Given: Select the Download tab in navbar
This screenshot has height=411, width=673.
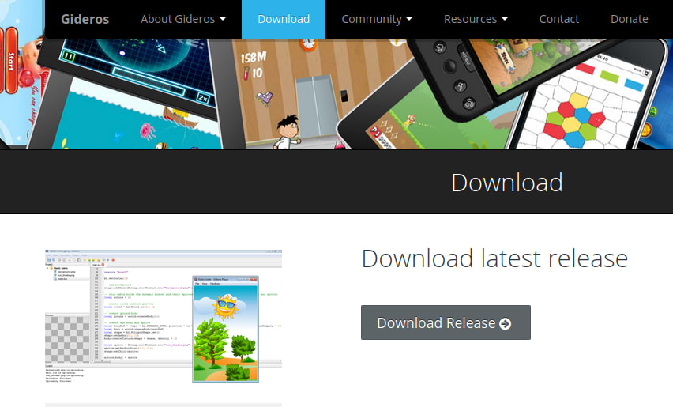Looking at the screenshot, I should pos(284,19).
